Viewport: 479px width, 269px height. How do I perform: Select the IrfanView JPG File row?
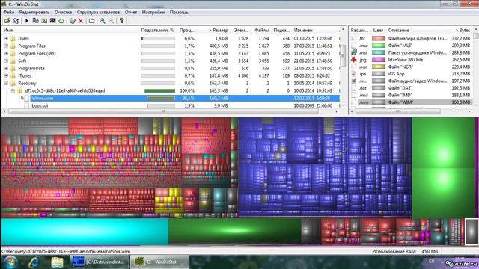pos(411,60)
